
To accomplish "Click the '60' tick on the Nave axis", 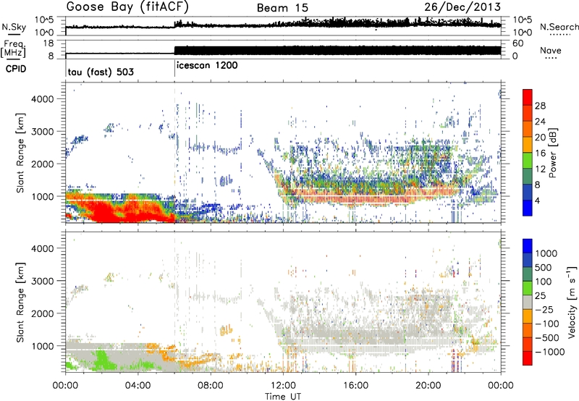I will coord(517,43).
